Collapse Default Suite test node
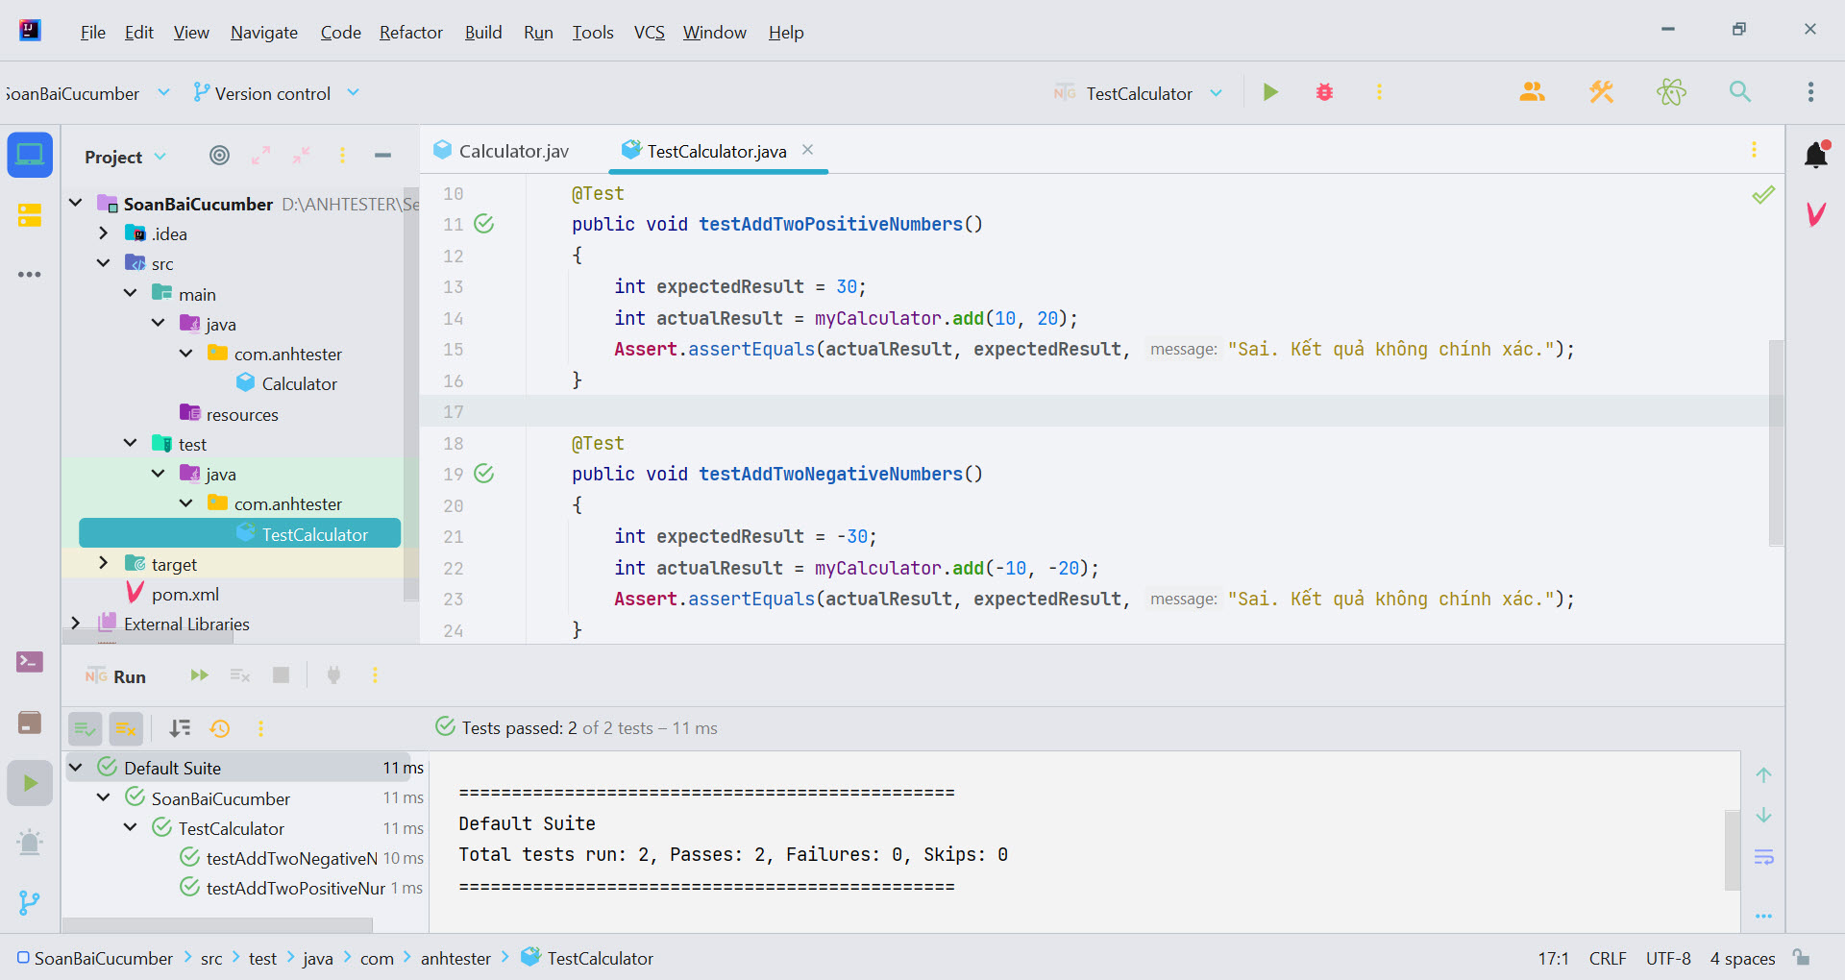The height and width of the screenshot is (980, 1845). pos(76,768)
